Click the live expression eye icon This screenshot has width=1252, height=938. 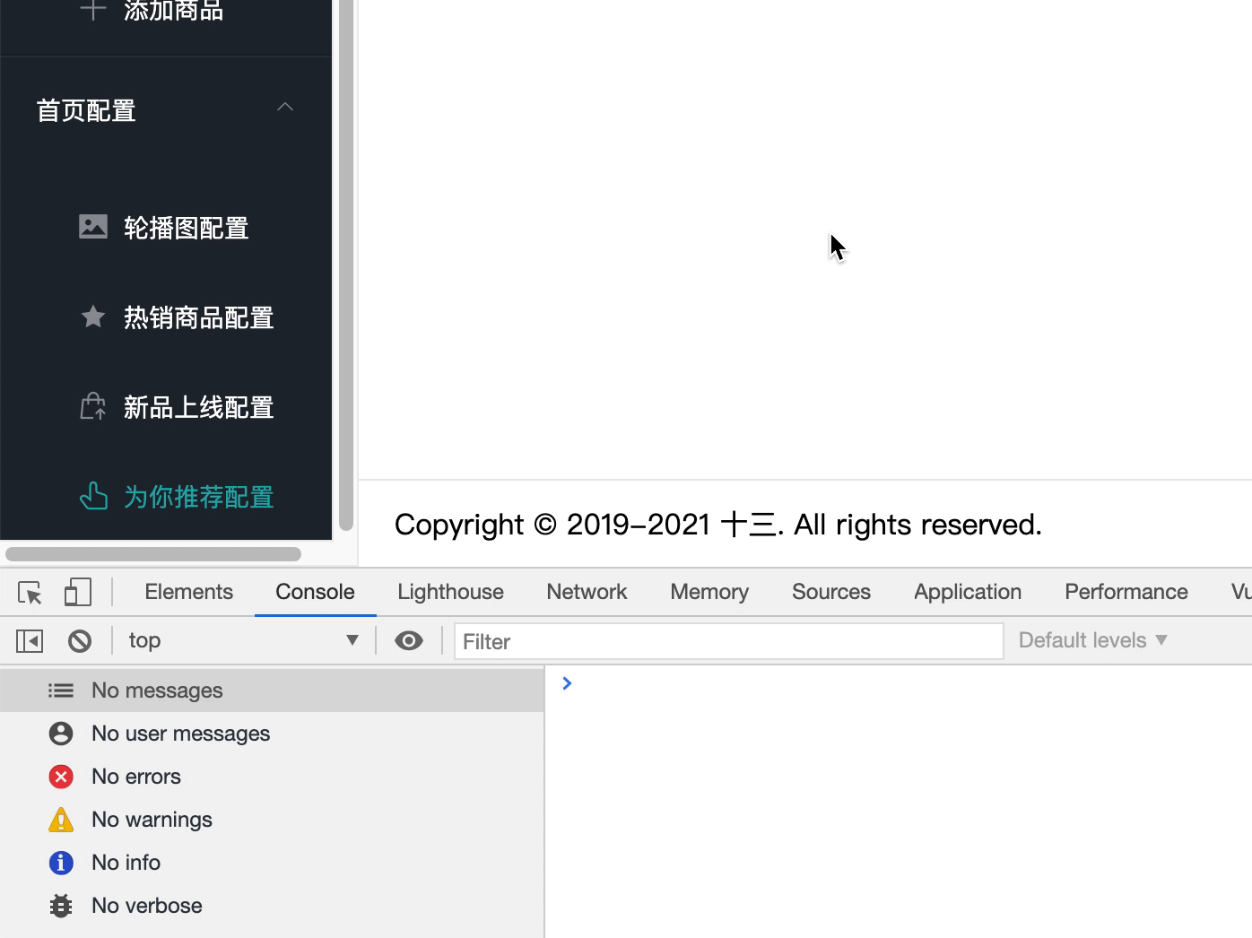[x=409, y=641]
